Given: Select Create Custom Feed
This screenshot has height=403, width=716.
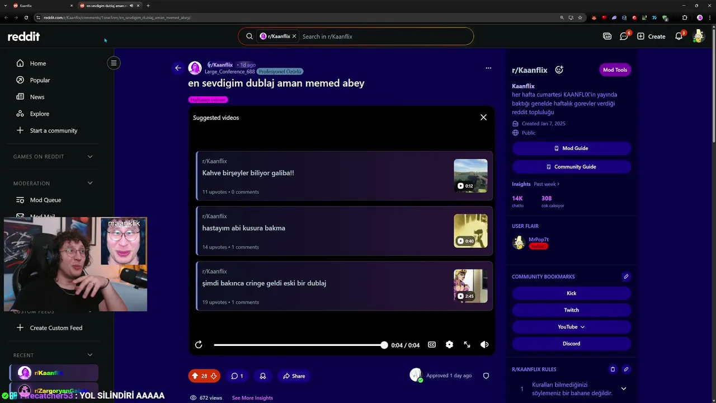Looking at the screenshot, I should pos(57,328).
